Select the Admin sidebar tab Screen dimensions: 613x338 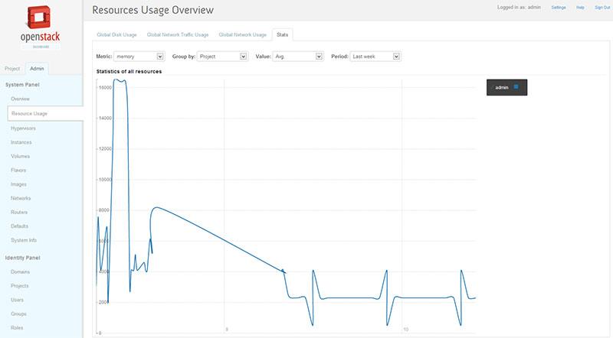click(x=37, y=69)
